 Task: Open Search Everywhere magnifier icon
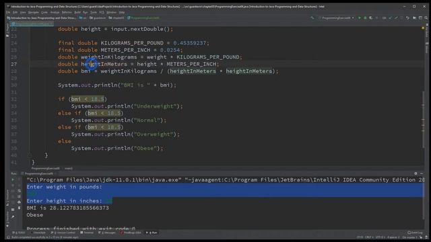[x=426, y=18]
